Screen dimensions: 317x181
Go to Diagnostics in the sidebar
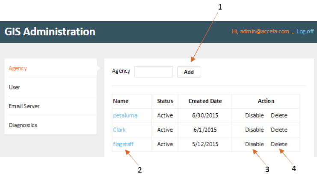pos(23,125)
